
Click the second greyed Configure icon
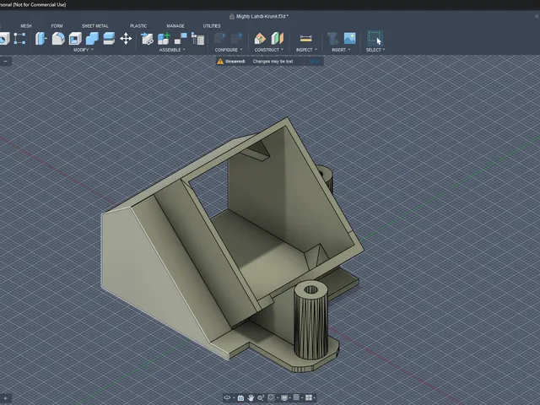[236, 38]
